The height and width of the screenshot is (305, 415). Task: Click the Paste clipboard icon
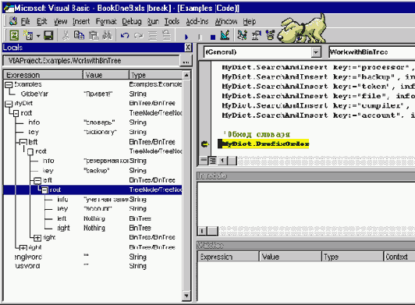point(94,35)
